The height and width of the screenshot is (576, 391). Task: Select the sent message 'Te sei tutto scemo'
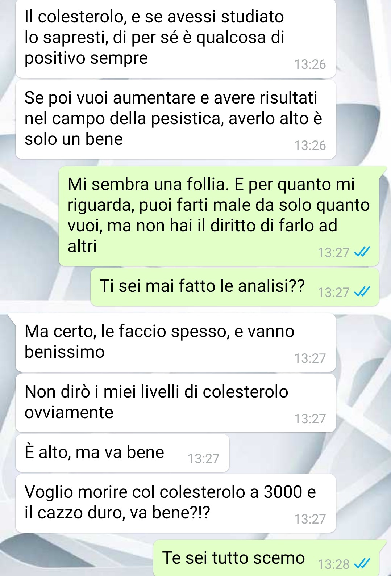click(x=266, y=558)
